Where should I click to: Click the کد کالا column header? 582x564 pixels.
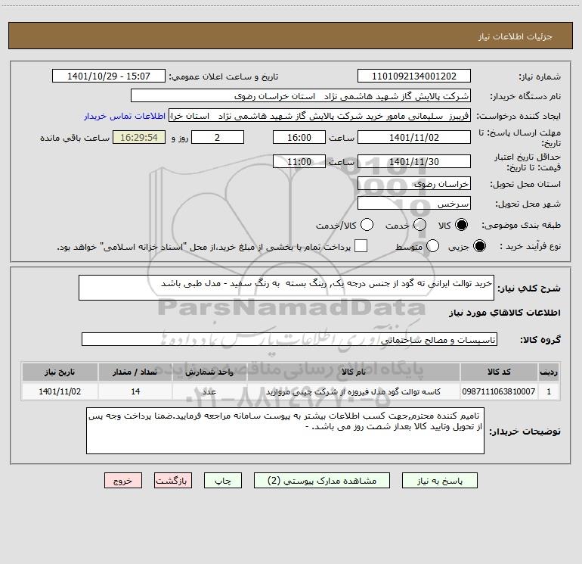(x=499, y=372)
